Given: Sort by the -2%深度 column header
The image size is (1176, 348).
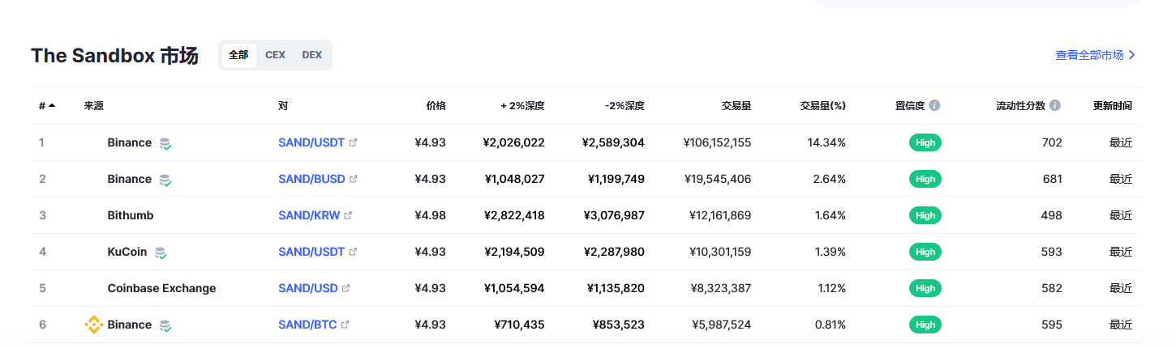Looking at the screenshot, I should (624, 105).
